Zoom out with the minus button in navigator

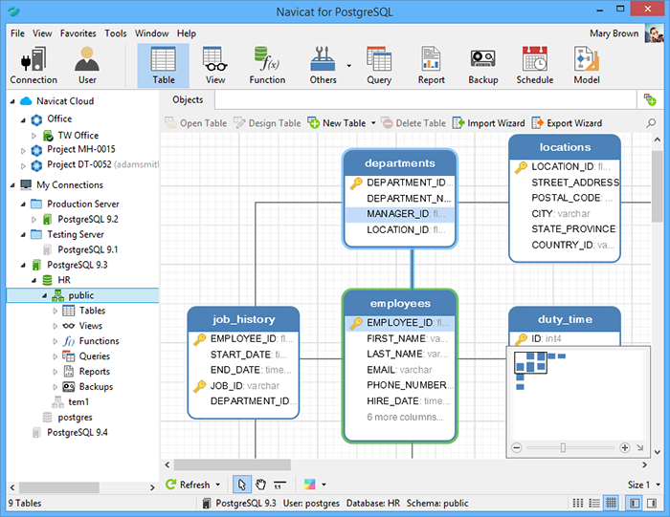point(517,447)
